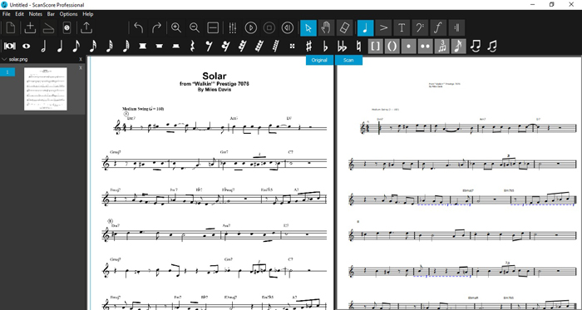
Task: Select the natural accidental
Action: click(x=358, y=47)
